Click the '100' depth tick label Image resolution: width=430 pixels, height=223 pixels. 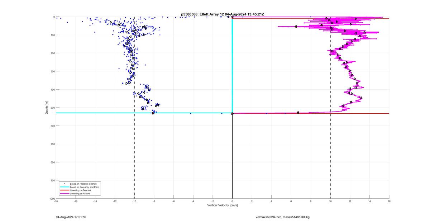point(52,35)
